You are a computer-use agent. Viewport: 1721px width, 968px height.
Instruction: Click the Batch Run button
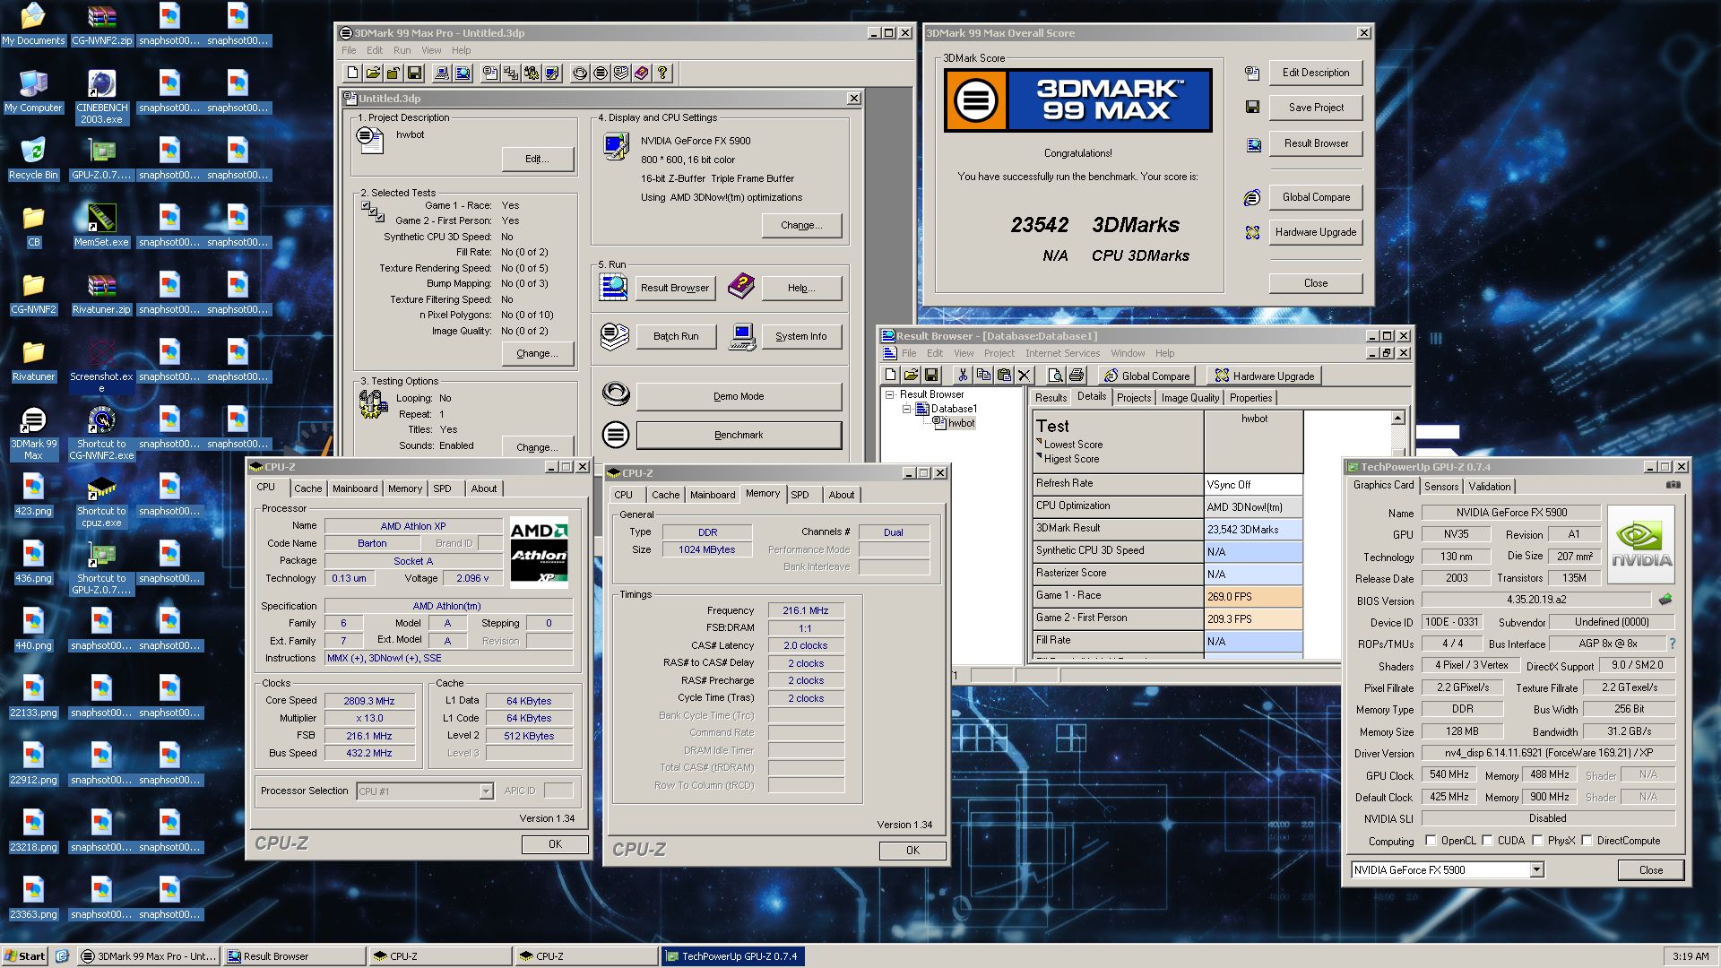pos(676,336)
